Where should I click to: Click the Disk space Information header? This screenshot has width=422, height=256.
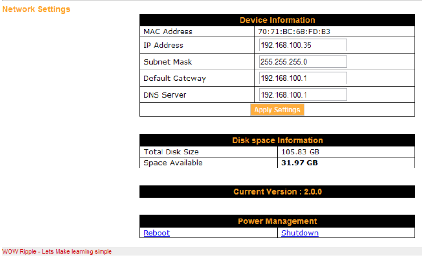(x=277, y=140)
